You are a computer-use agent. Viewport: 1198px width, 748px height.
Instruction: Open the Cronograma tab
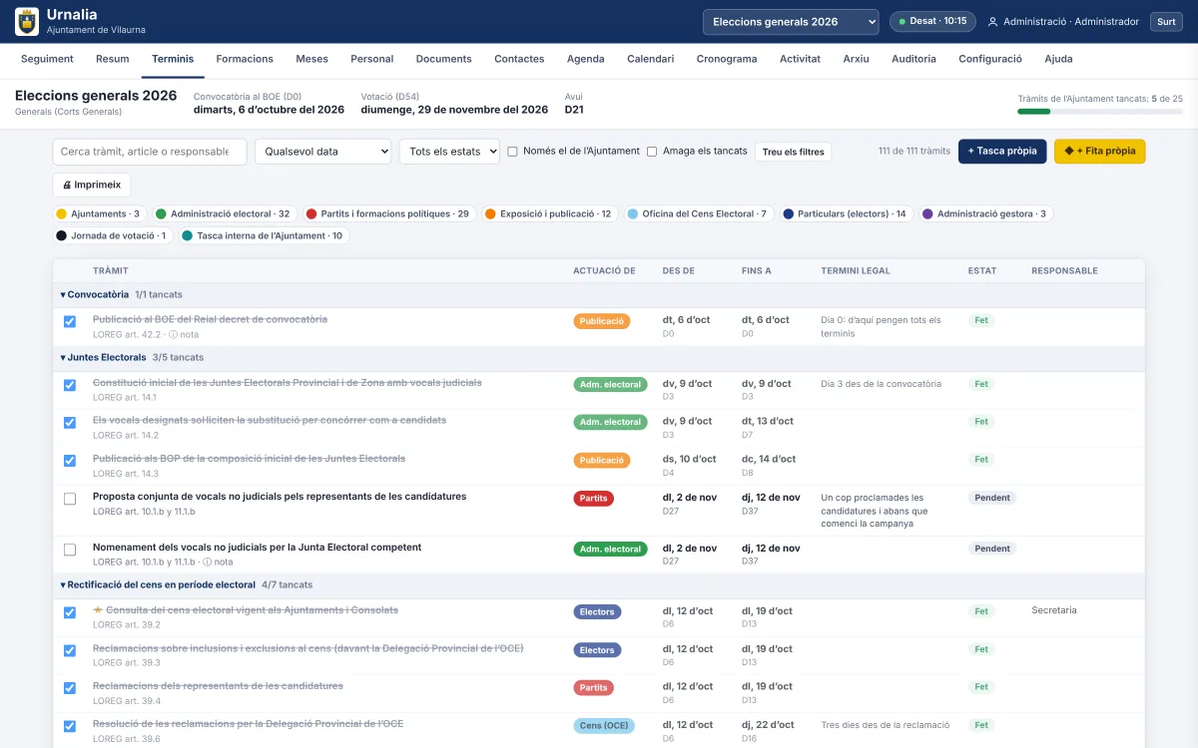pyautogui.click(x=727, y=59)
